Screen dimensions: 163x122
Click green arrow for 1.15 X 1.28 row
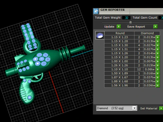tap(158, 41)
